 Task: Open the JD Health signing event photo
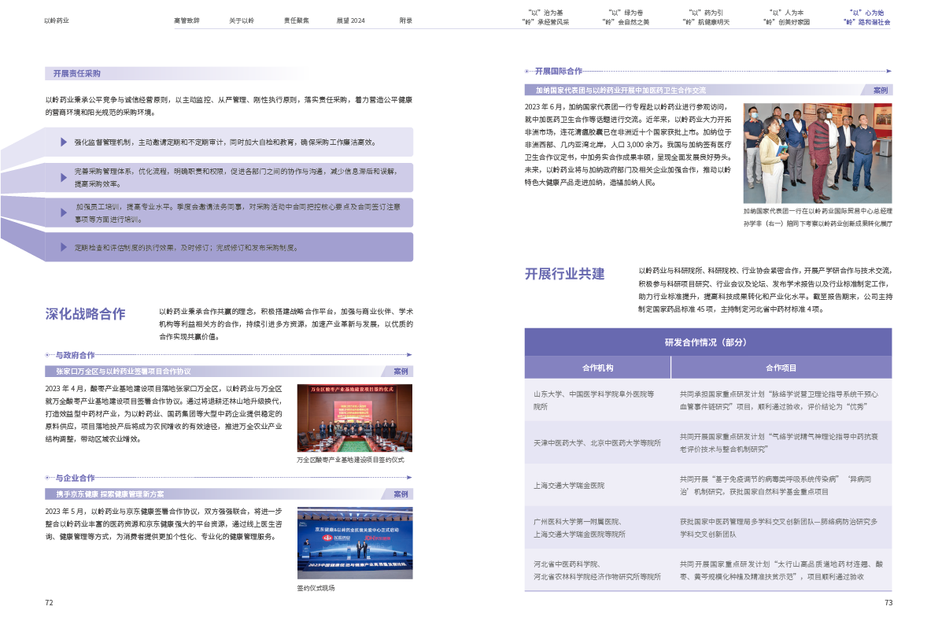(x=354, y=543)
